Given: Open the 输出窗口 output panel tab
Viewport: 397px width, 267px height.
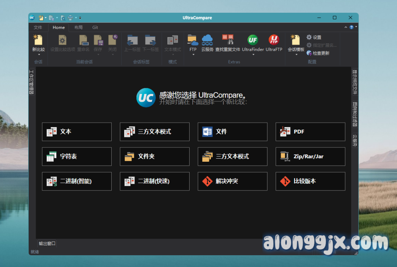Looking at the screenshot, I should point(47,243).
